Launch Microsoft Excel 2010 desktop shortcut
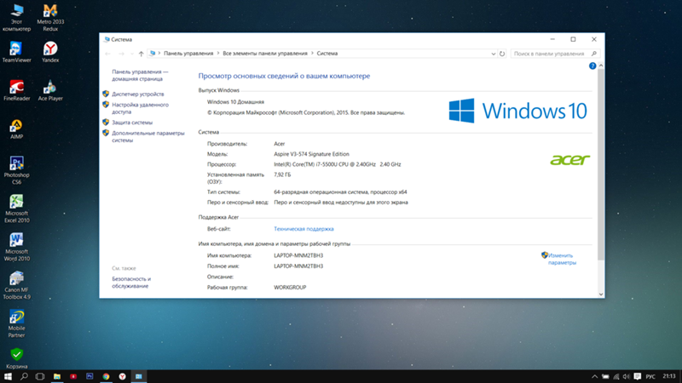Viewport: 682px width, 383px height. pos(16,209)
